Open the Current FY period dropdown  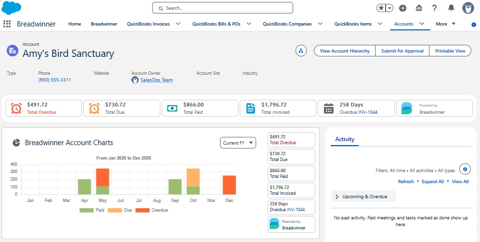238,143
